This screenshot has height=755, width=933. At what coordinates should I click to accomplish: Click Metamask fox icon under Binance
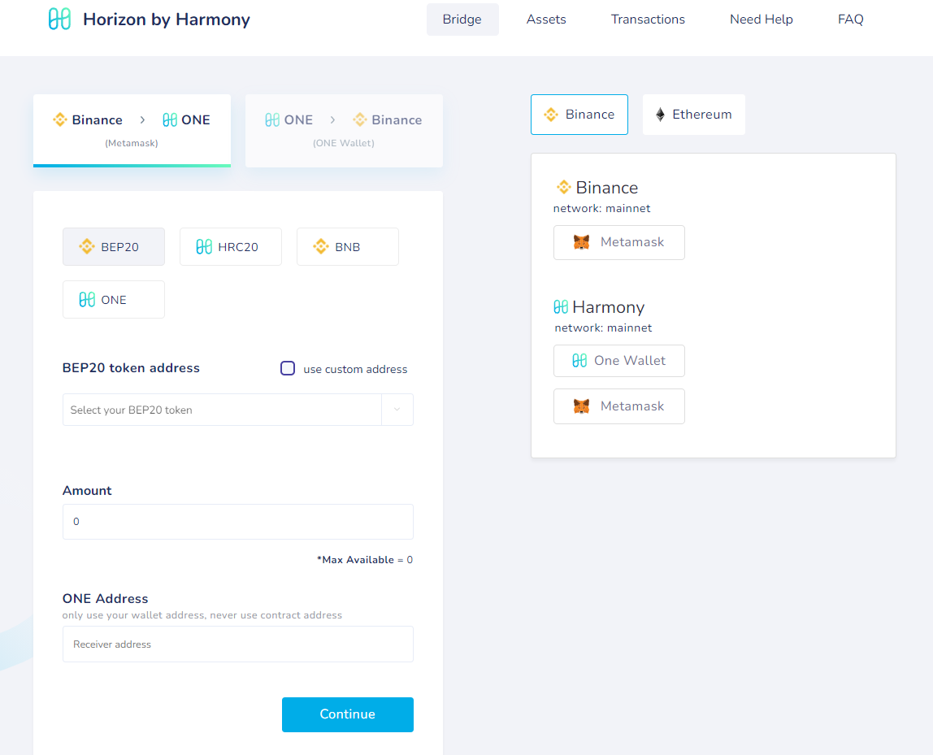tap(581, 242)
